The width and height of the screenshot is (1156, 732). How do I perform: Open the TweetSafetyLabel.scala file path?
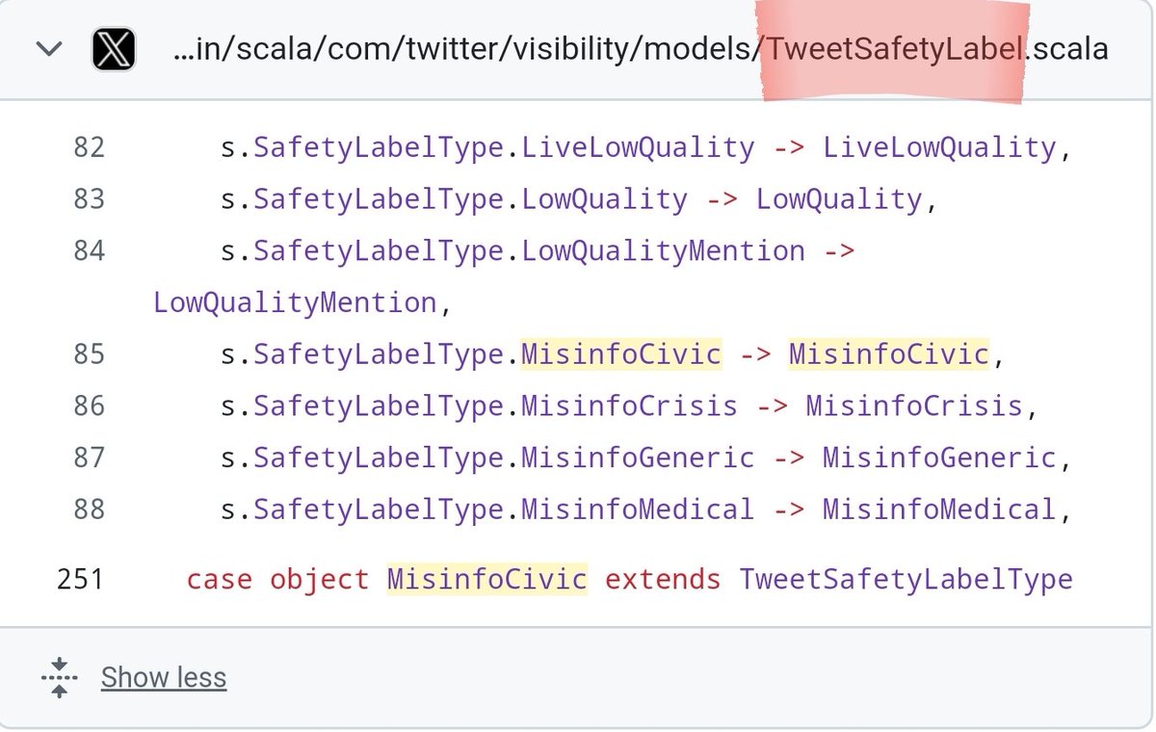[640, 49]
